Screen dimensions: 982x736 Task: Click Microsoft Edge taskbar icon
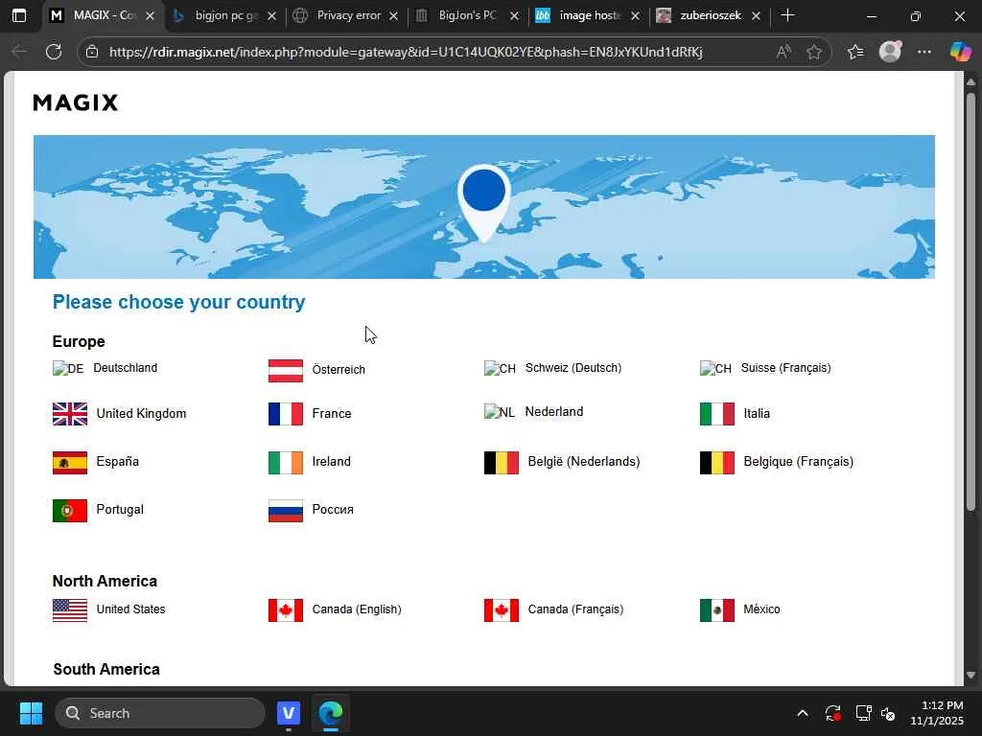coord(330,713)
